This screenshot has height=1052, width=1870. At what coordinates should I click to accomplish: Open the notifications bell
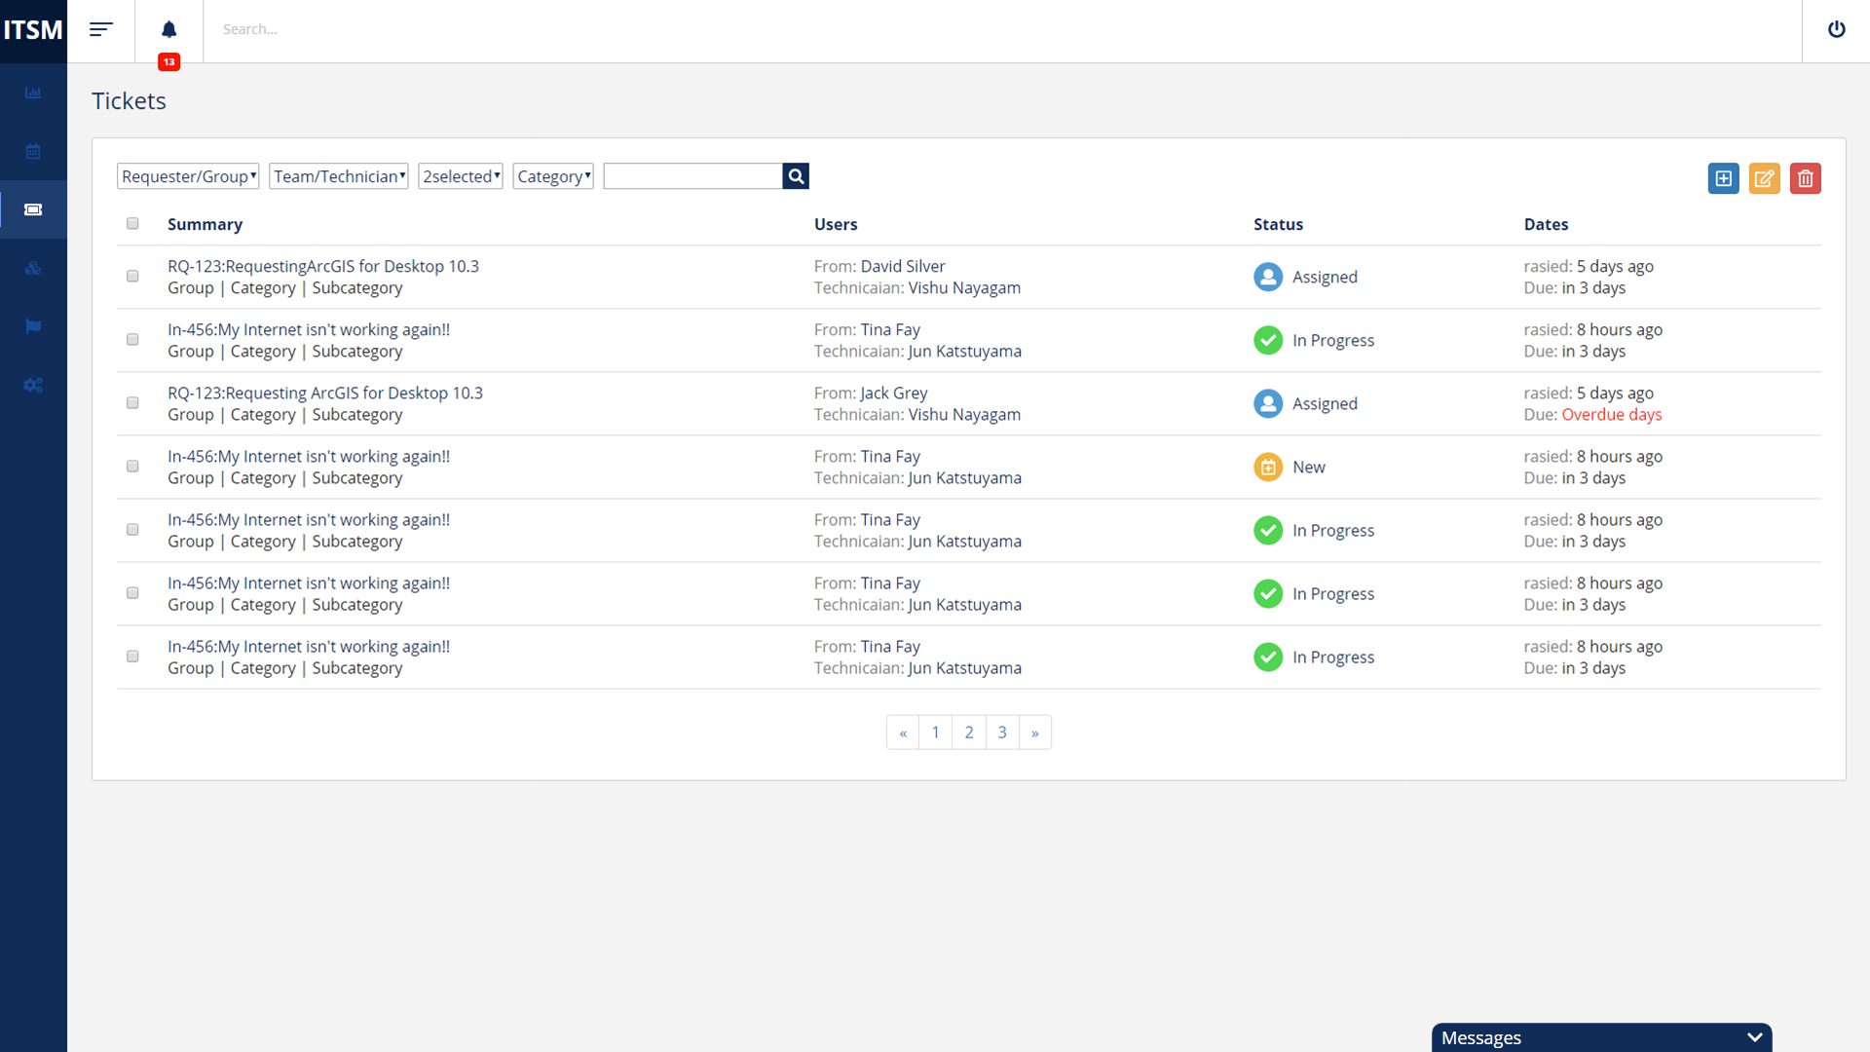(168, 29)
